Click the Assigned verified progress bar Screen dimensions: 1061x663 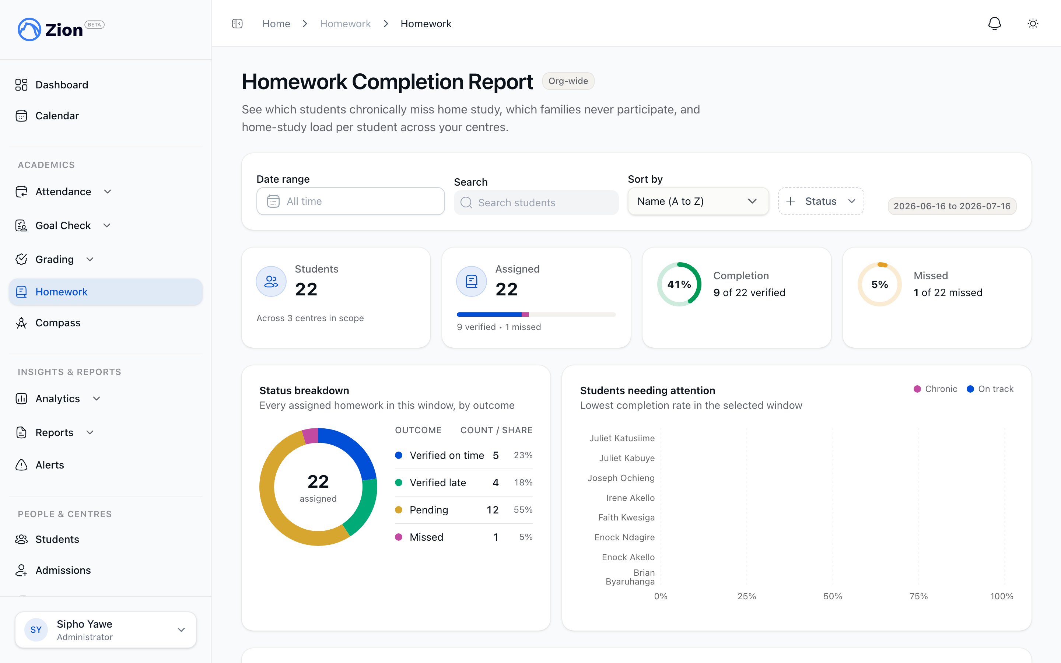(536, 315)
